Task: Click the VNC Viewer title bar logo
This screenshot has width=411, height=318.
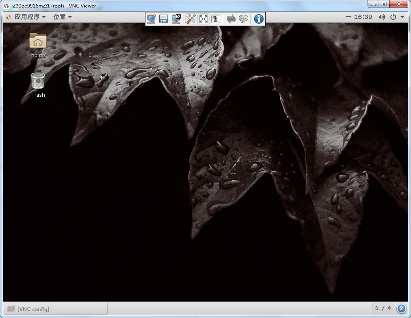Action: point(6,6)
